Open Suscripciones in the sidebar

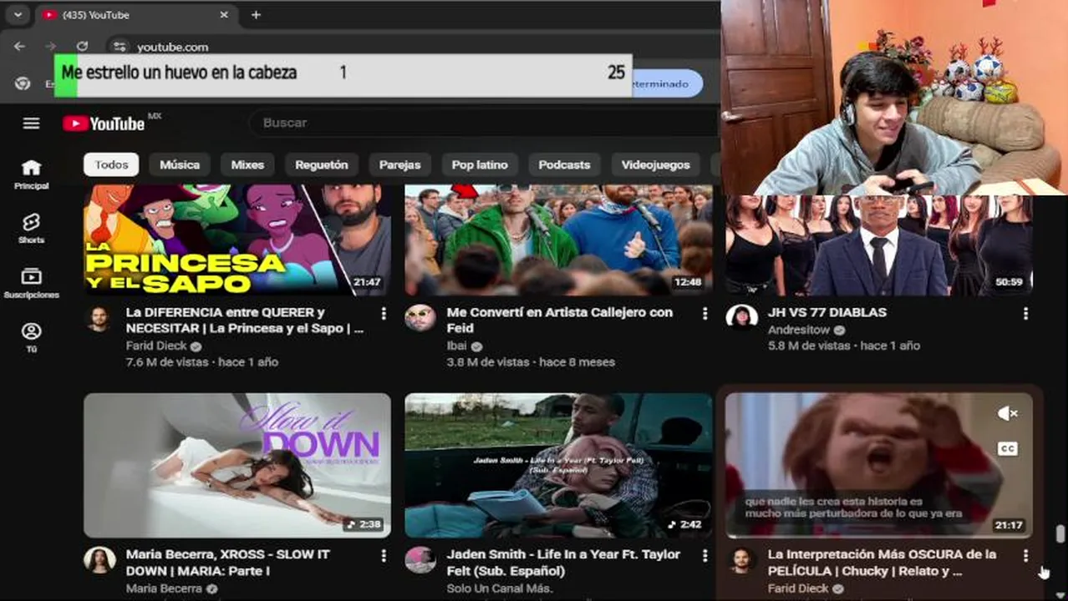(x=31, y=283)
